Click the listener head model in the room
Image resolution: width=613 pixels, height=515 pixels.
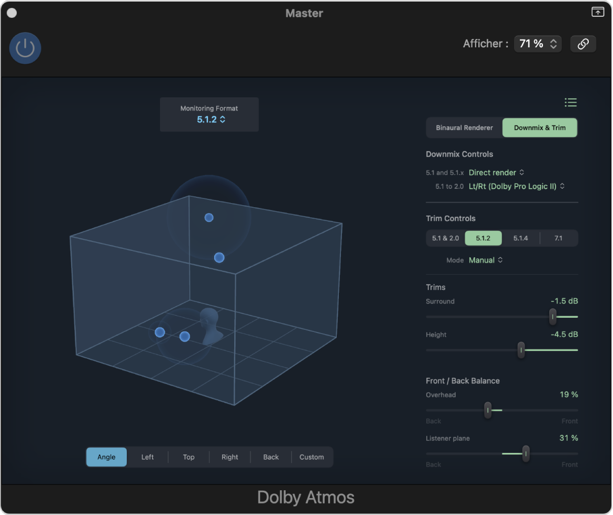pos(211,326)
